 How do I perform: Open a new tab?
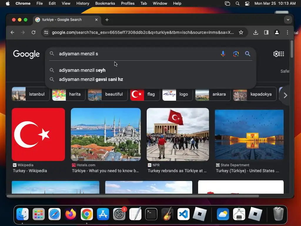point(107,20)
